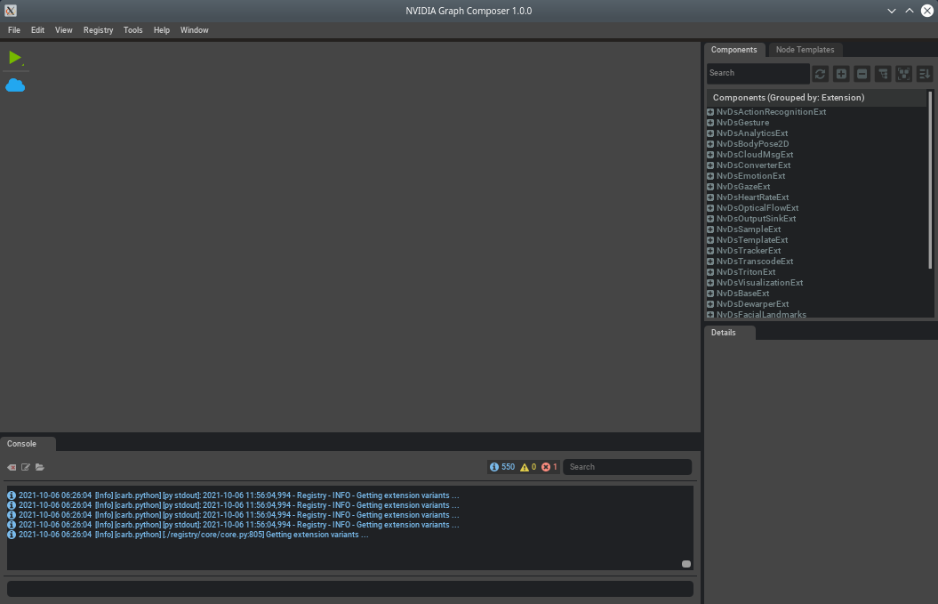
Task: Click the collapse all minus icon
Action: tap(862, 74)
